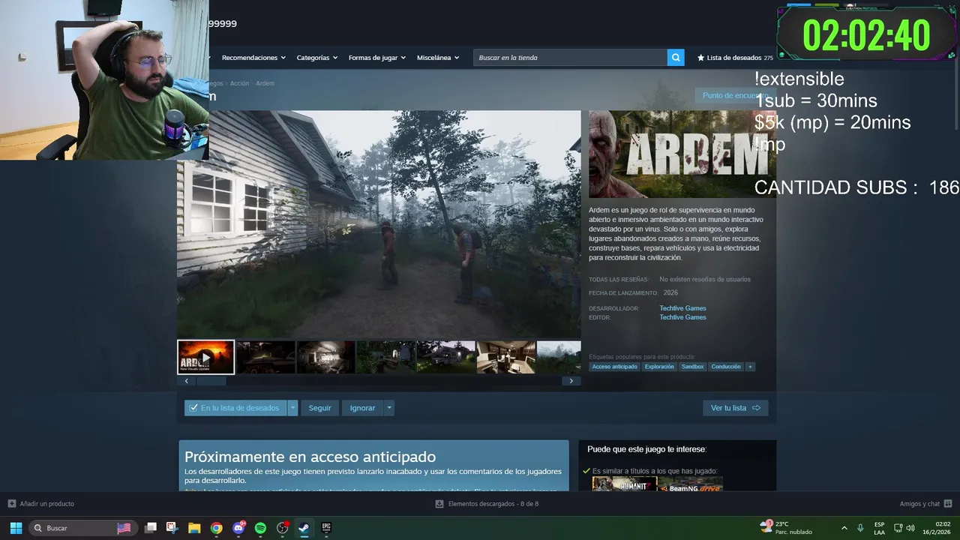Uncheck En tu lista de deseados checkbox
This screenshot has width=960, height=540.
tap(193, 408)
